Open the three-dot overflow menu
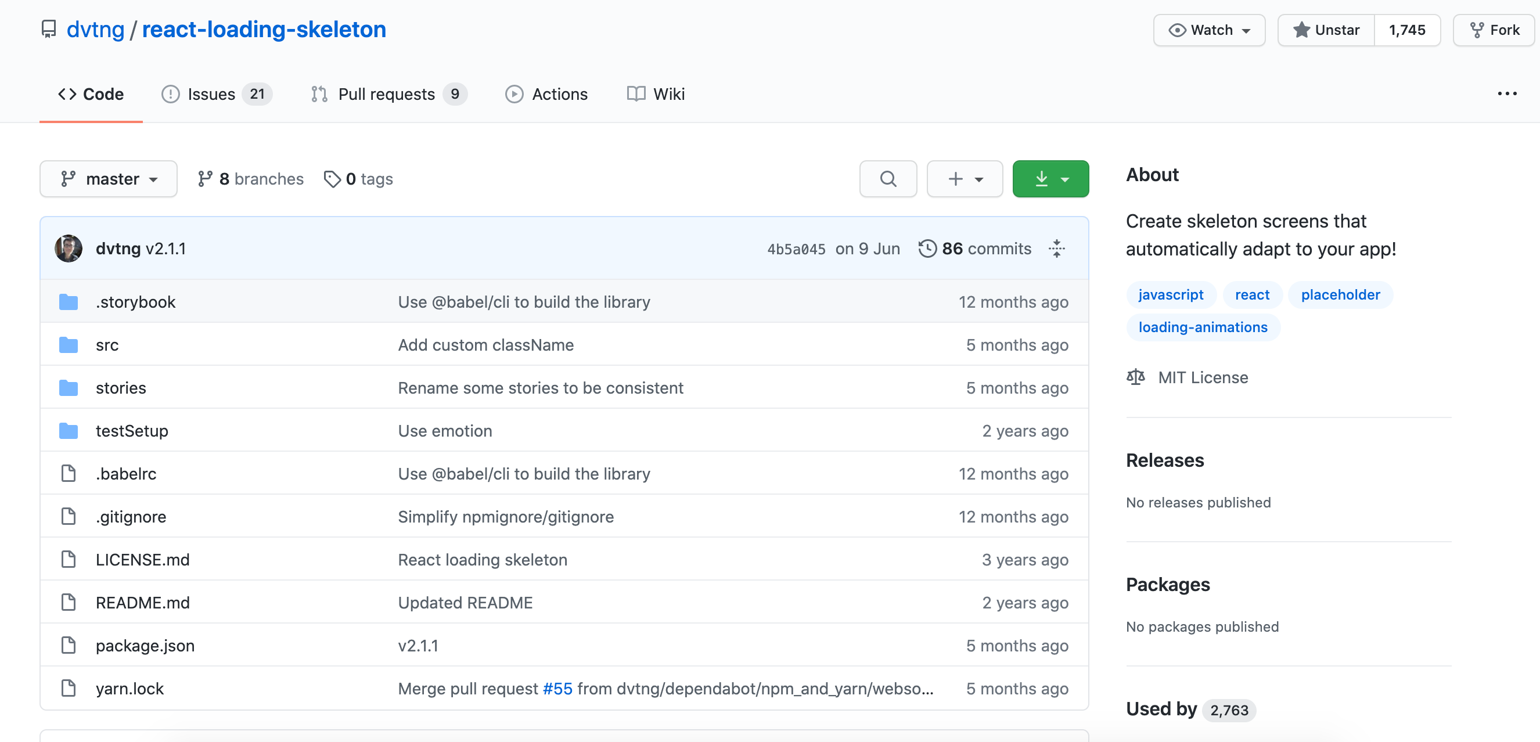Image resolution: width=1540 pixels, height=742 pixels. click(x=1506, y=93)
